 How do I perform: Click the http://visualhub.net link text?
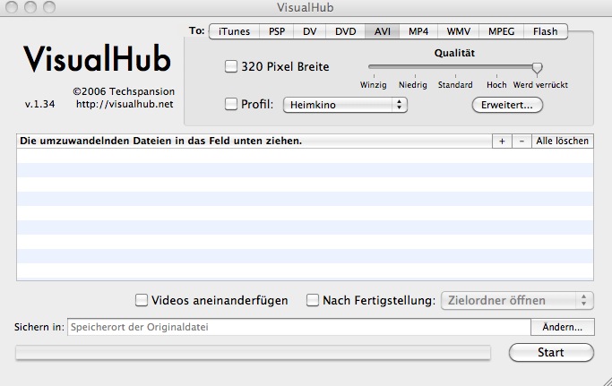(x=125, y=104)
